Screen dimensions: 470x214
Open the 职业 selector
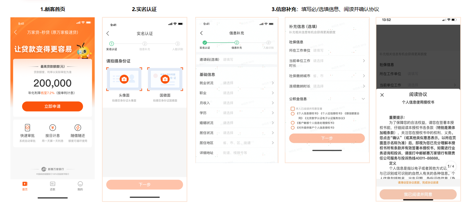tap(237, 93)
